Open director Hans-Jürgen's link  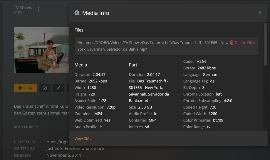point(58,142)
